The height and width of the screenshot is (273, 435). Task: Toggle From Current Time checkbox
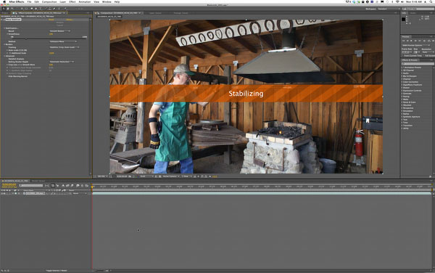403,56
